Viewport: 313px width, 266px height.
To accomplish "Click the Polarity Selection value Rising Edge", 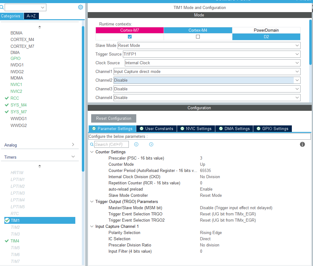I will point(211,233).
